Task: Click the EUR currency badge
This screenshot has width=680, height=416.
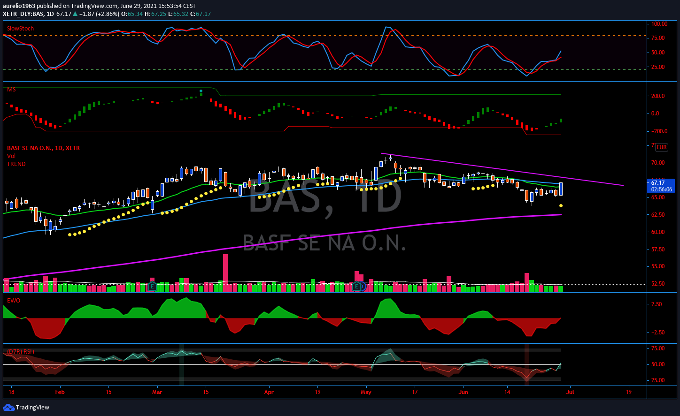Action: [661, 147]
